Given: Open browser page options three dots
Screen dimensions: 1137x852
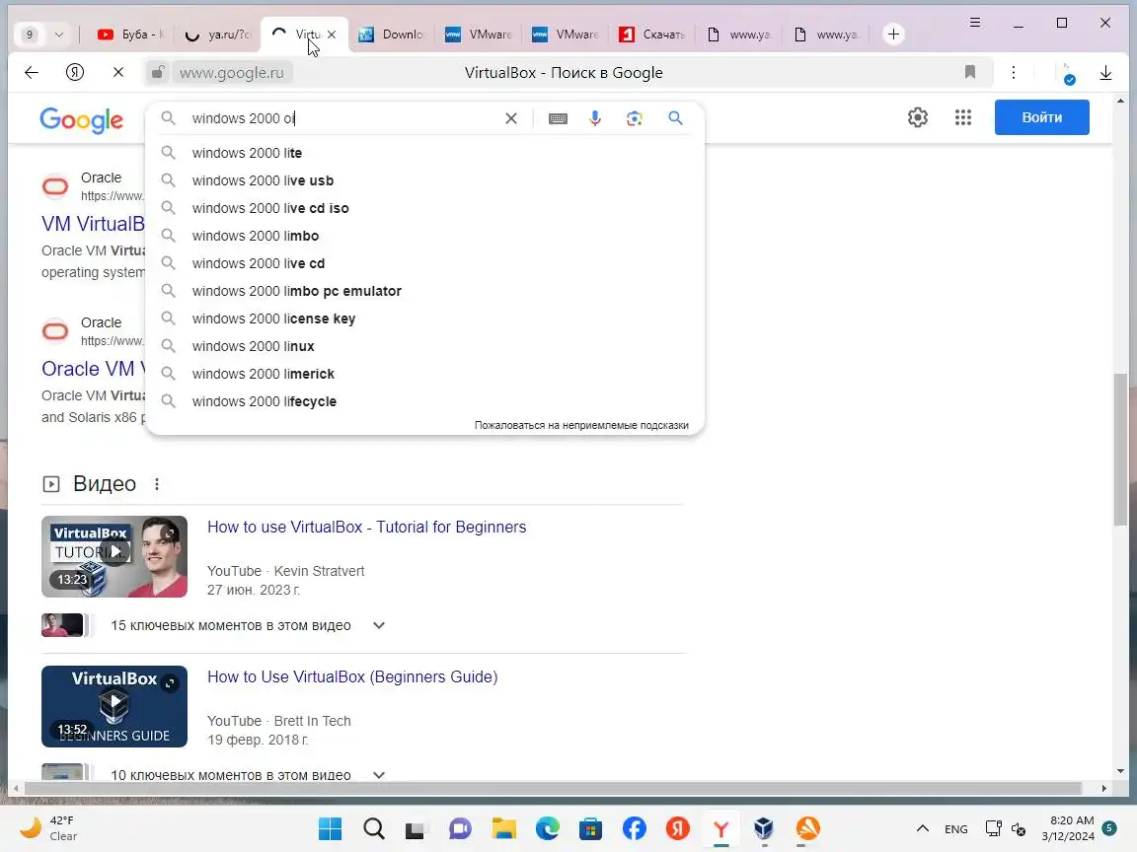Looking at the screenshot, I should point(1014,72).
